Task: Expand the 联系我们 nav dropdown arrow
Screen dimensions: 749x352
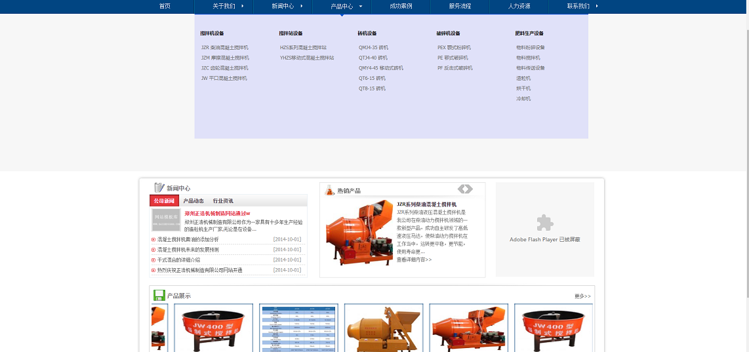Action: coord(597,6)
